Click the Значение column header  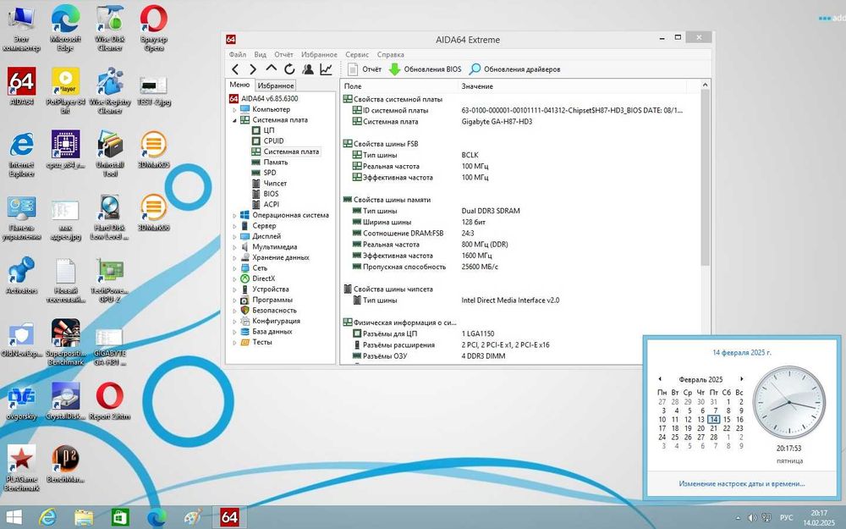(x=572, y=86)
